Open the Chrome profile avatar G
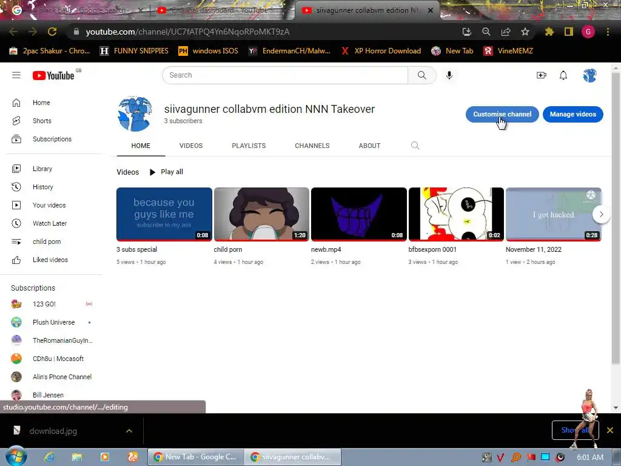621x466 pixels. click(x=588, y=32)
